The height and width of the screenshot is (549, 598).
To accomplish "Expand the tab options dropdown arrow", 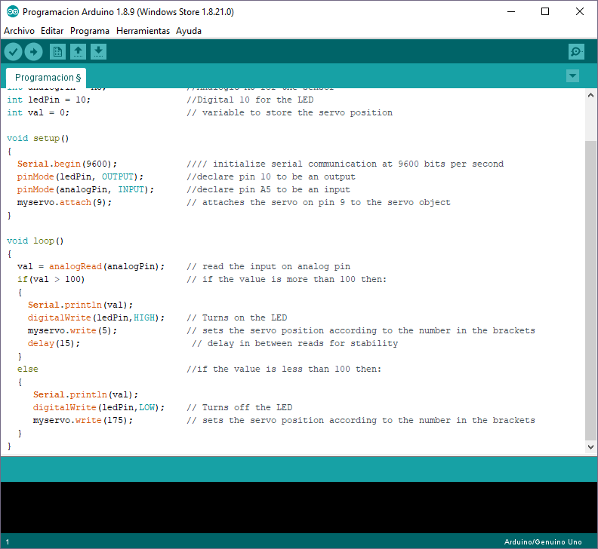I will coord(572,76).
